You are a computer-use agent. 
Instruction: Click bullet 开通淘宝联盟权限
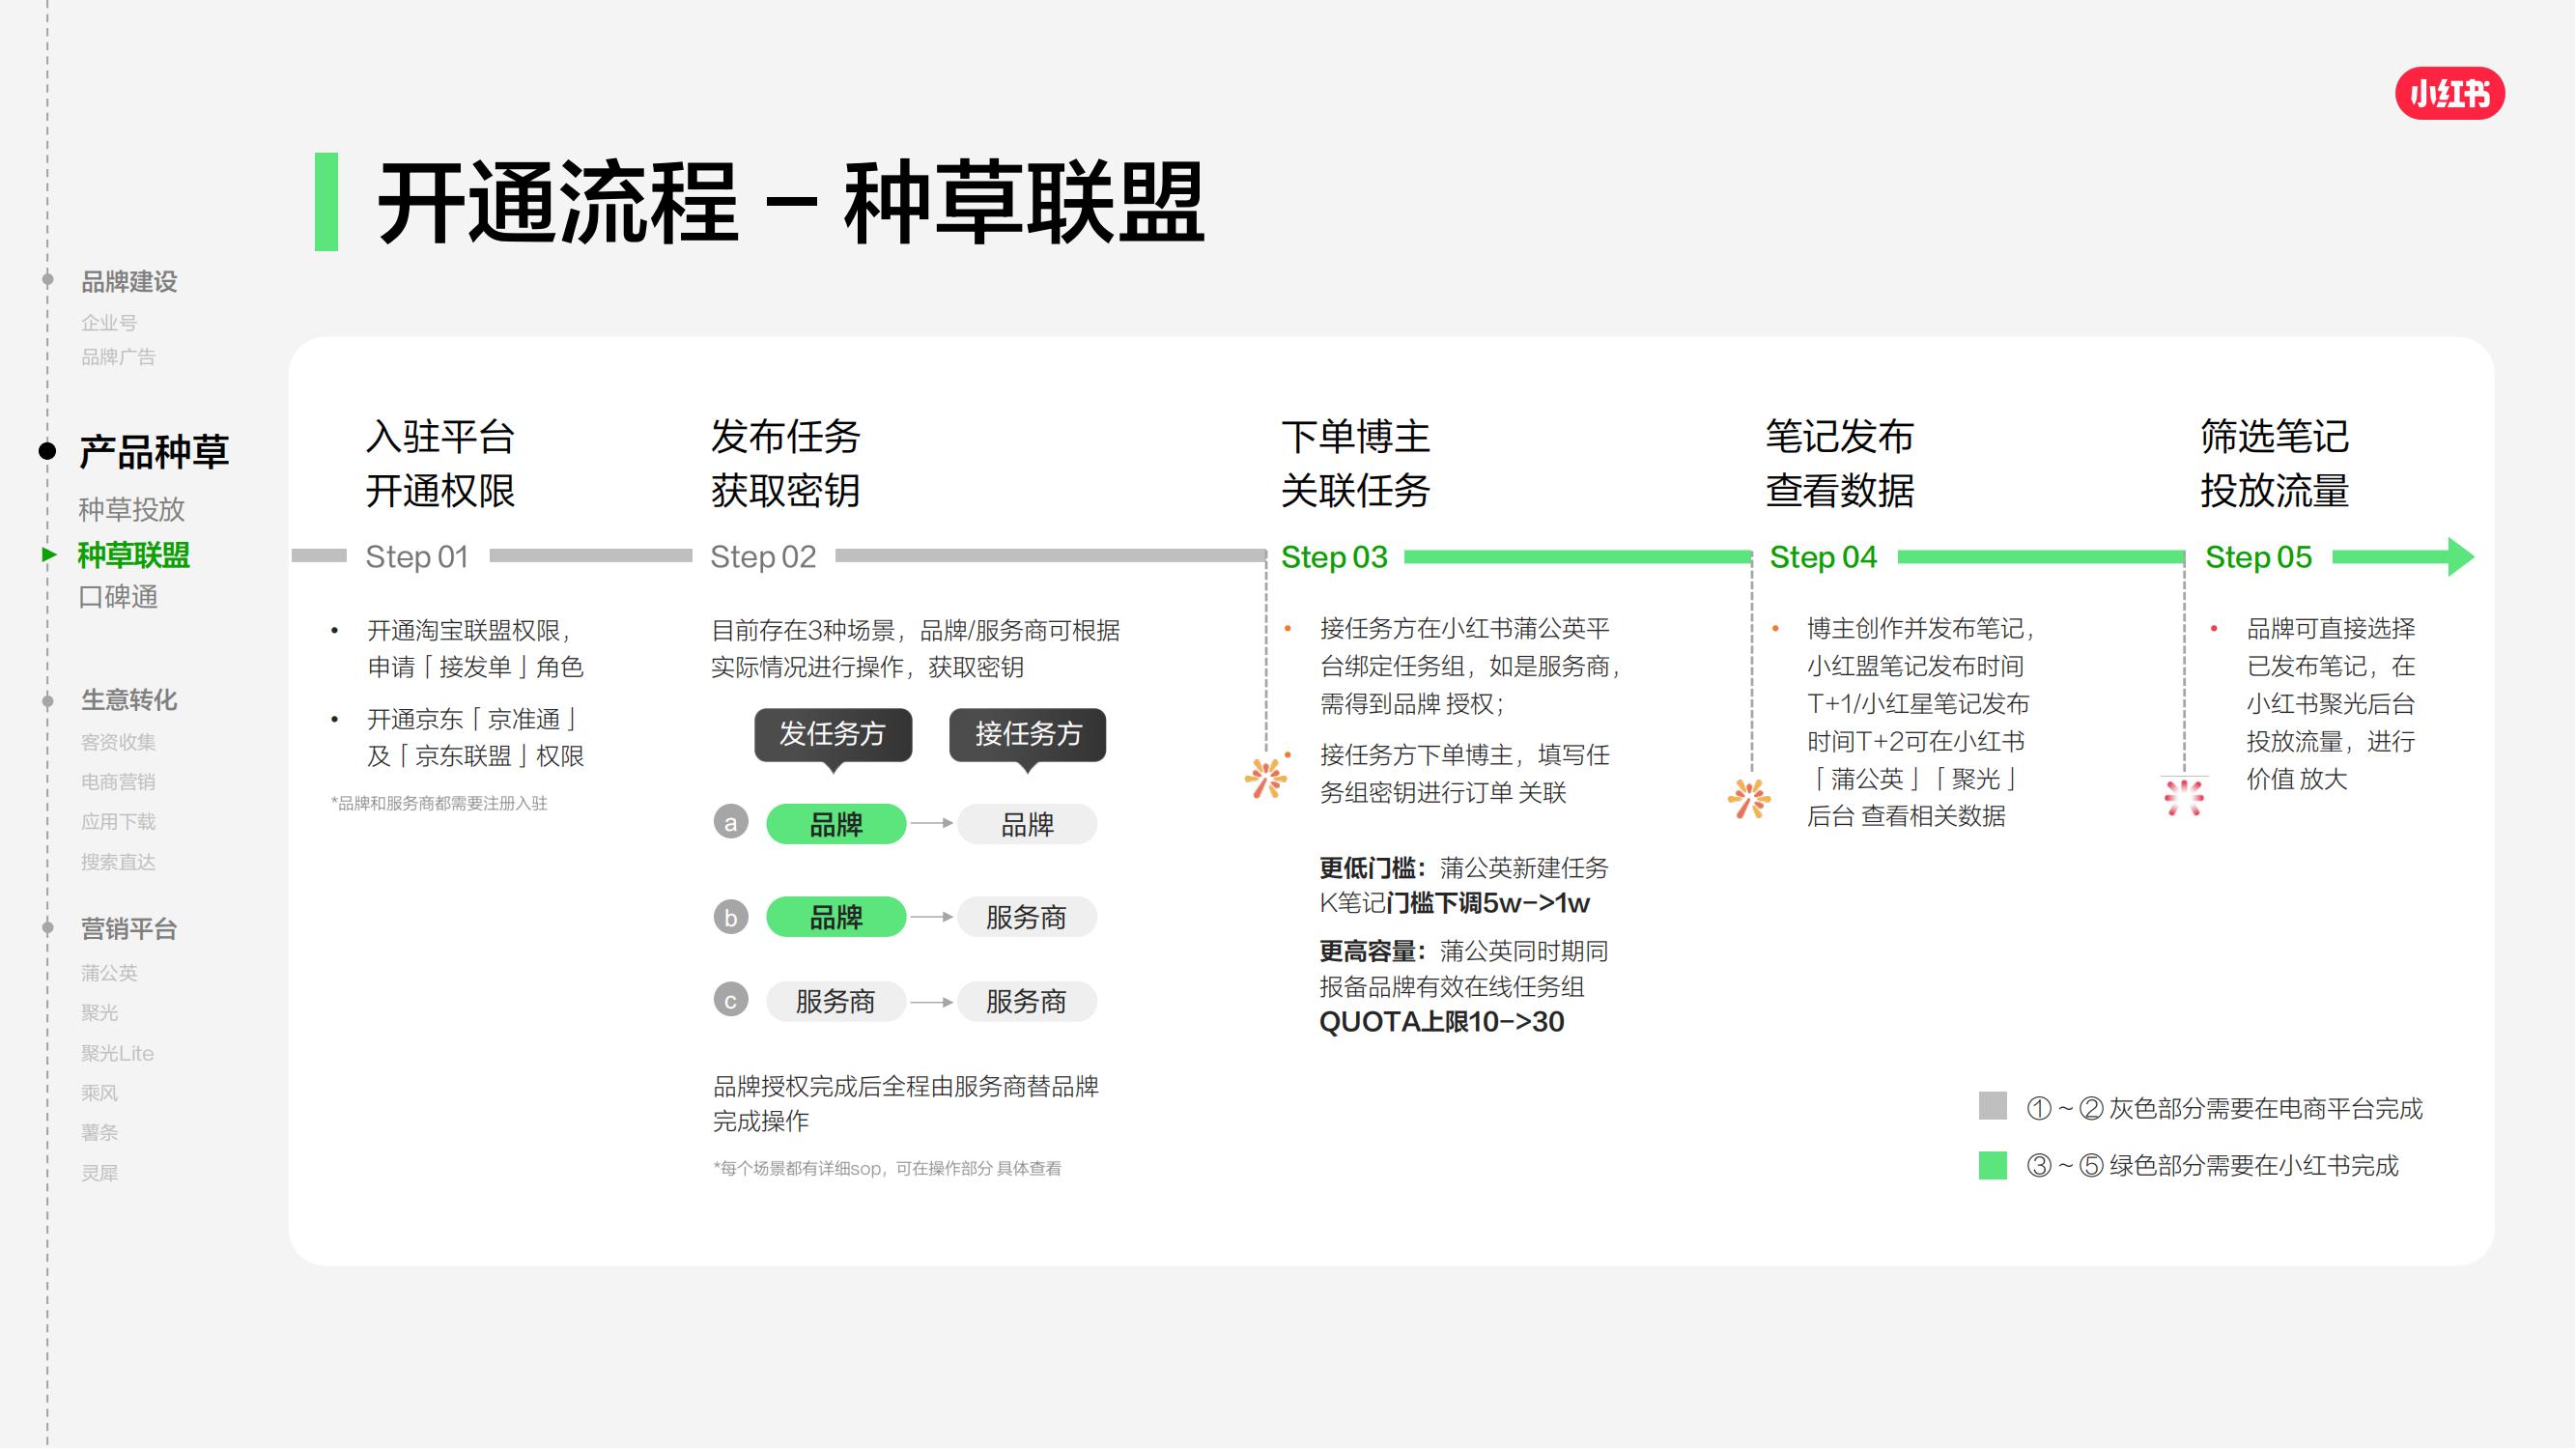click(468, 631)
